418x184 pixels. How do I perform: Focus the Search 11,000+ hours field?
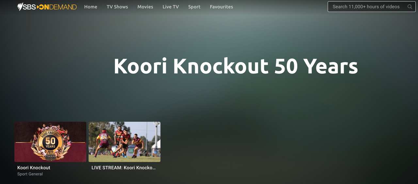click(x=372, y=7)
